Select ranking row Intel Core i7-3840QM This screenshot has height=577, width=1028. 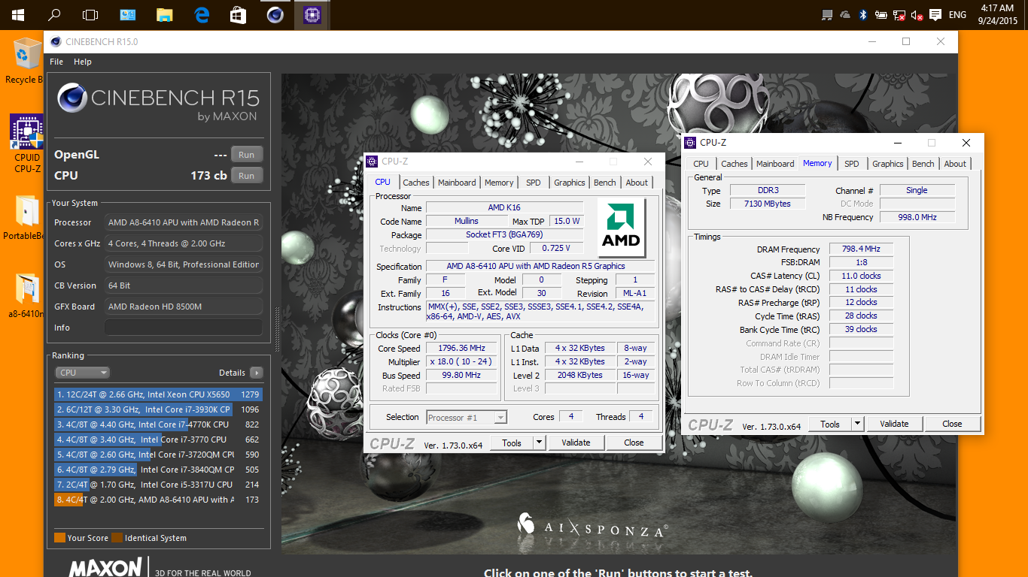(x=158, y=470)
